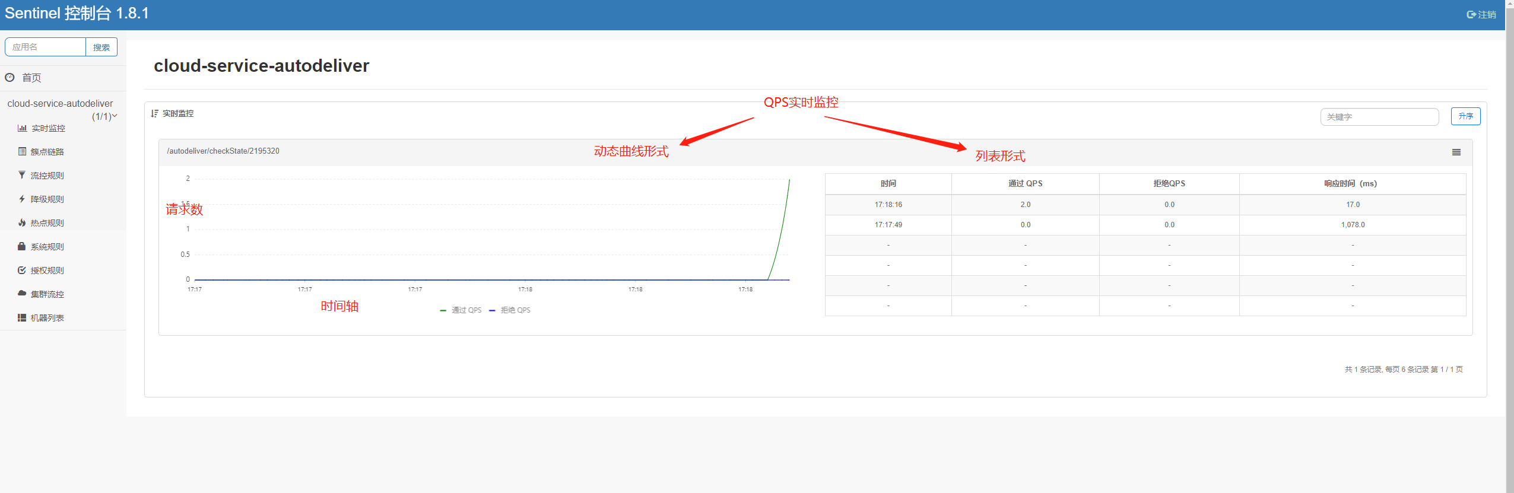
Task: Click the 响应时间 (ms) column header
Action: [x=1352, y=184]
